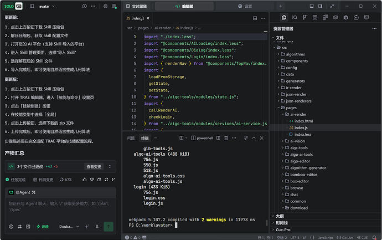
Task: Start a new chat conversation icon
Action: [85, 6]
